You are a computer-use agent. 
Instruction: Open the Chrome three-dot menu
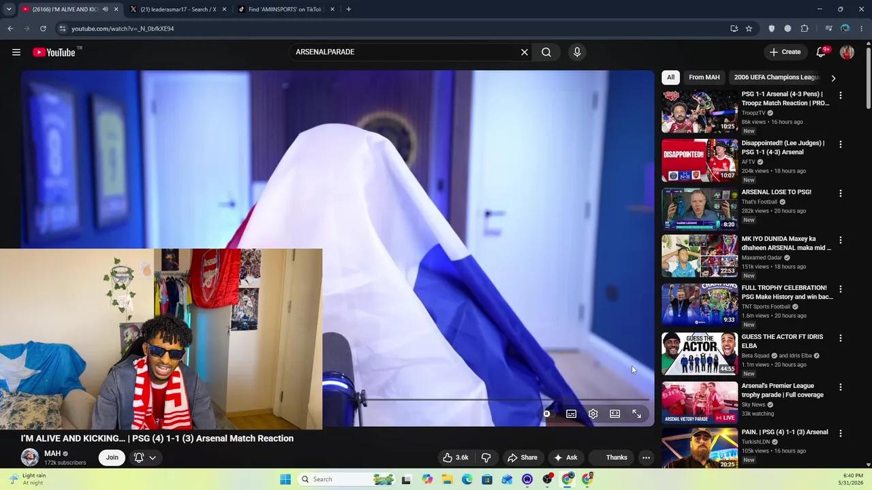click(x=862, y=29)
